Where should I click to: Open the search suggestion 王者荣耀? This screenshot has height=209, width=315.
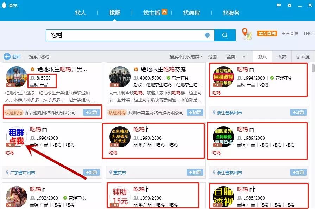click(290, 33)
